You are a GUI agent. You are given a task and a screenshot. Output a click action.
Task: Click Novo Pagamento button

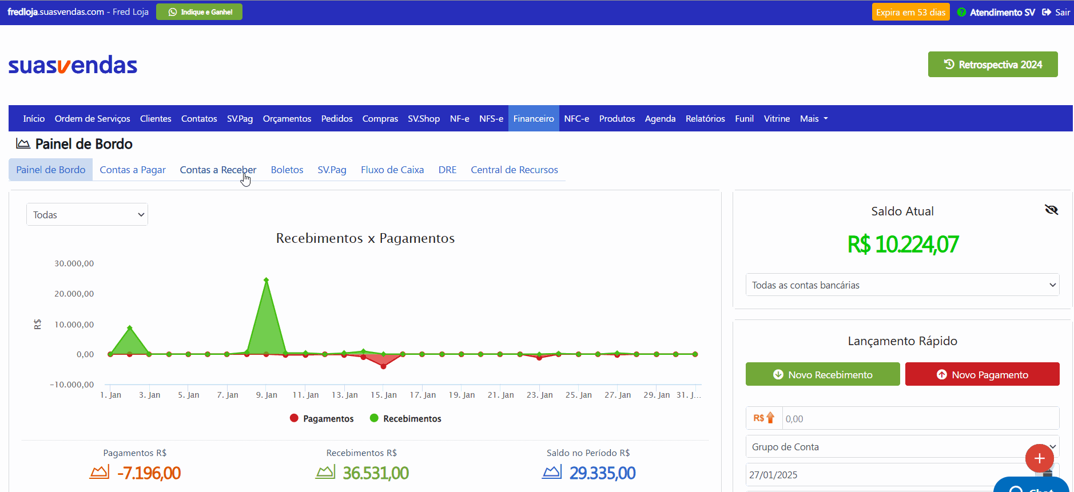pos(982,374)
